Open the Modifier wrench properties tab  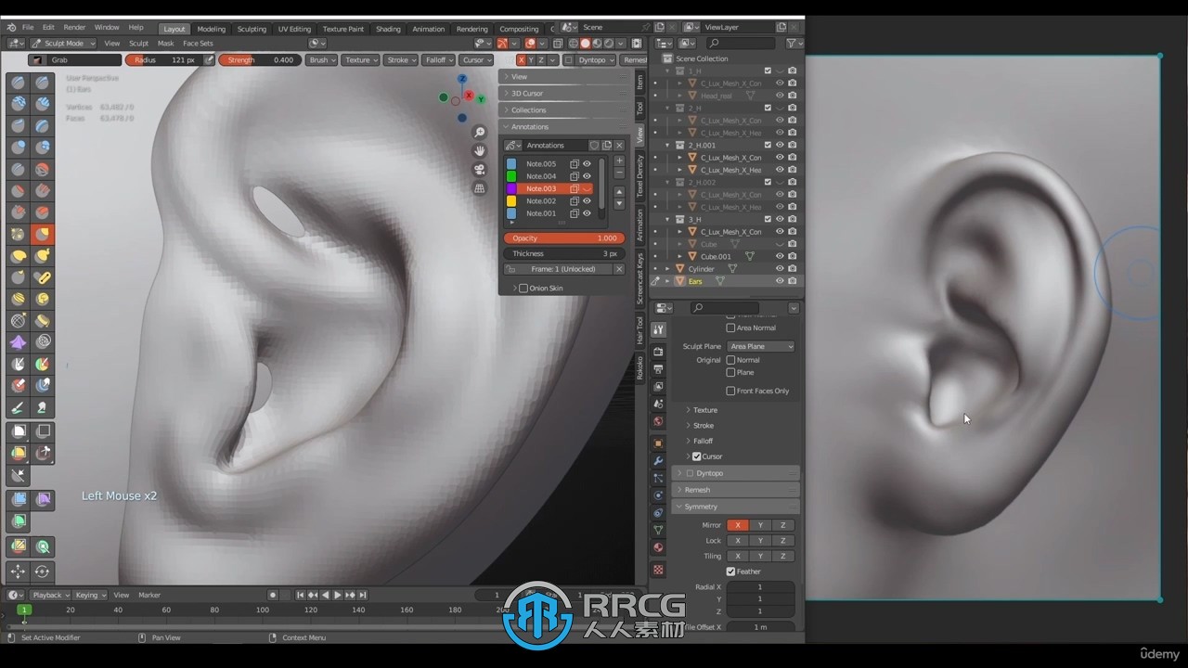(x=658, y=461)
